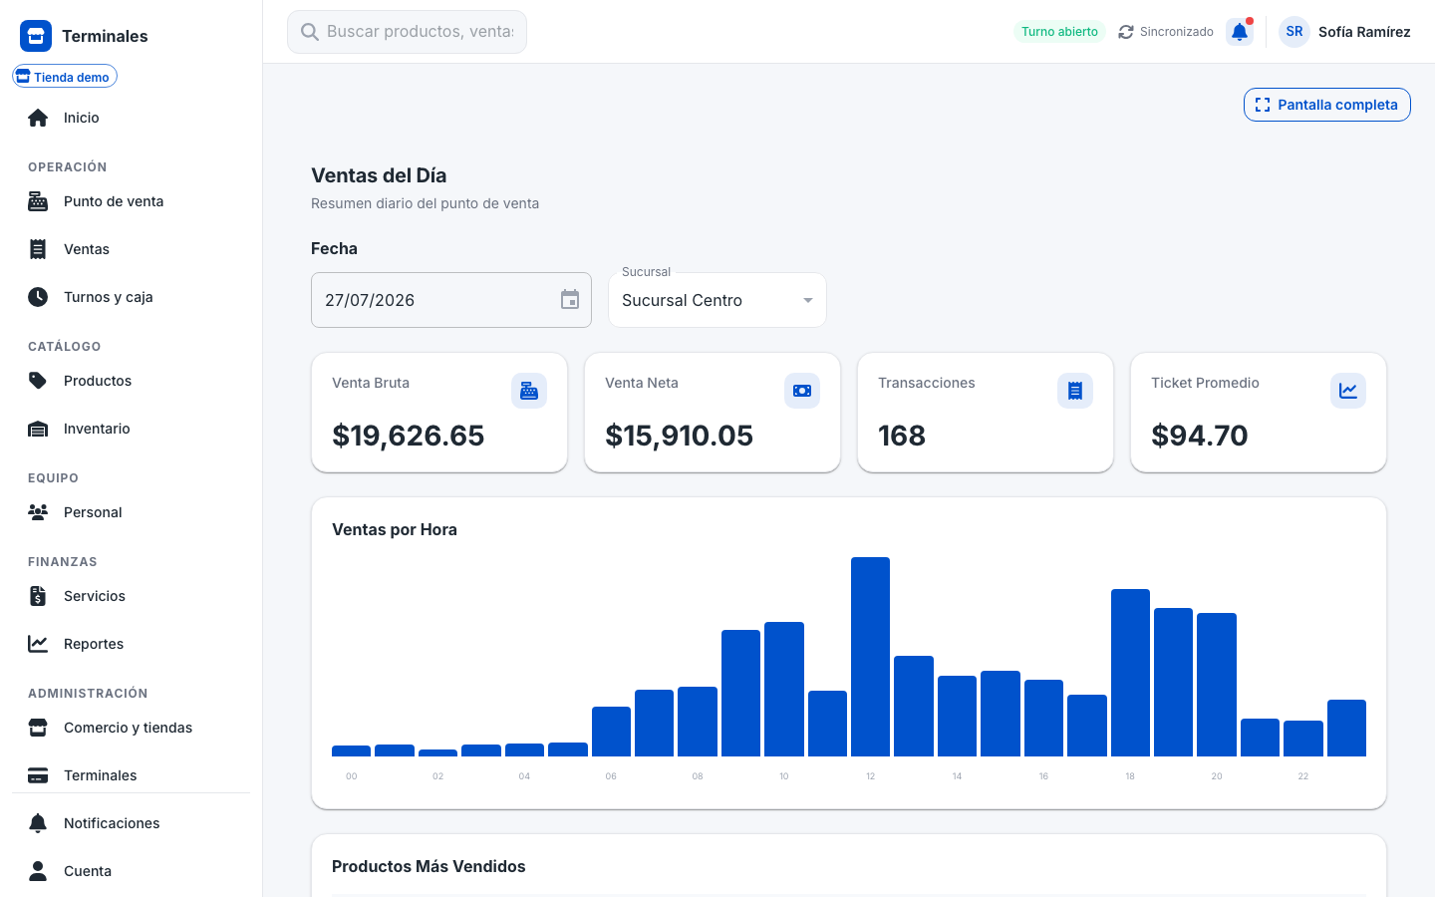
Task: Click the Ticket Promedio trend icon
Action: (x=1348, y=391)
